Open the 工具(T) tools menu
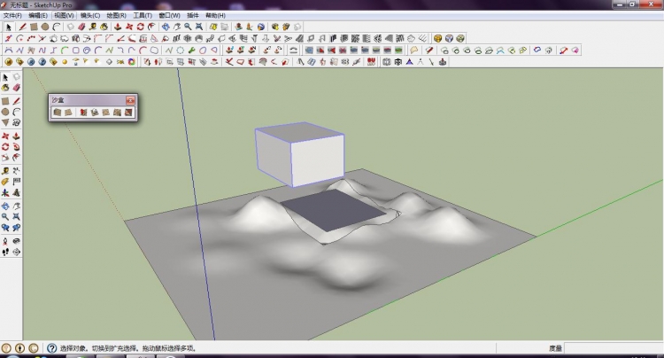The height and width of the screenshot is (358, 664). coord(143,15)
